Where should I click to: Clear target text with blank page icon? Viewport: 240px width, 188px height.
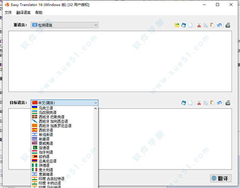pyautogui.click(x=190, y=103)
